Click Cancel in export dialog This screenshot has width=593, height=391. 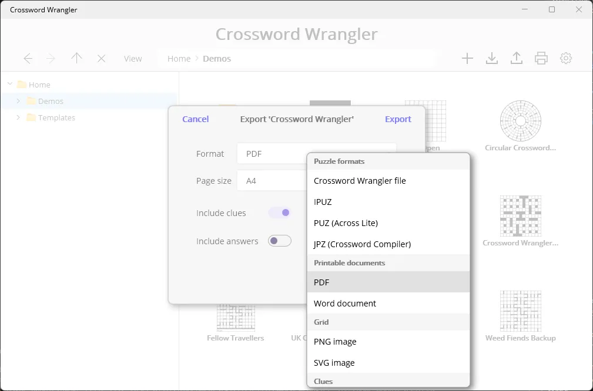[196, 119]
